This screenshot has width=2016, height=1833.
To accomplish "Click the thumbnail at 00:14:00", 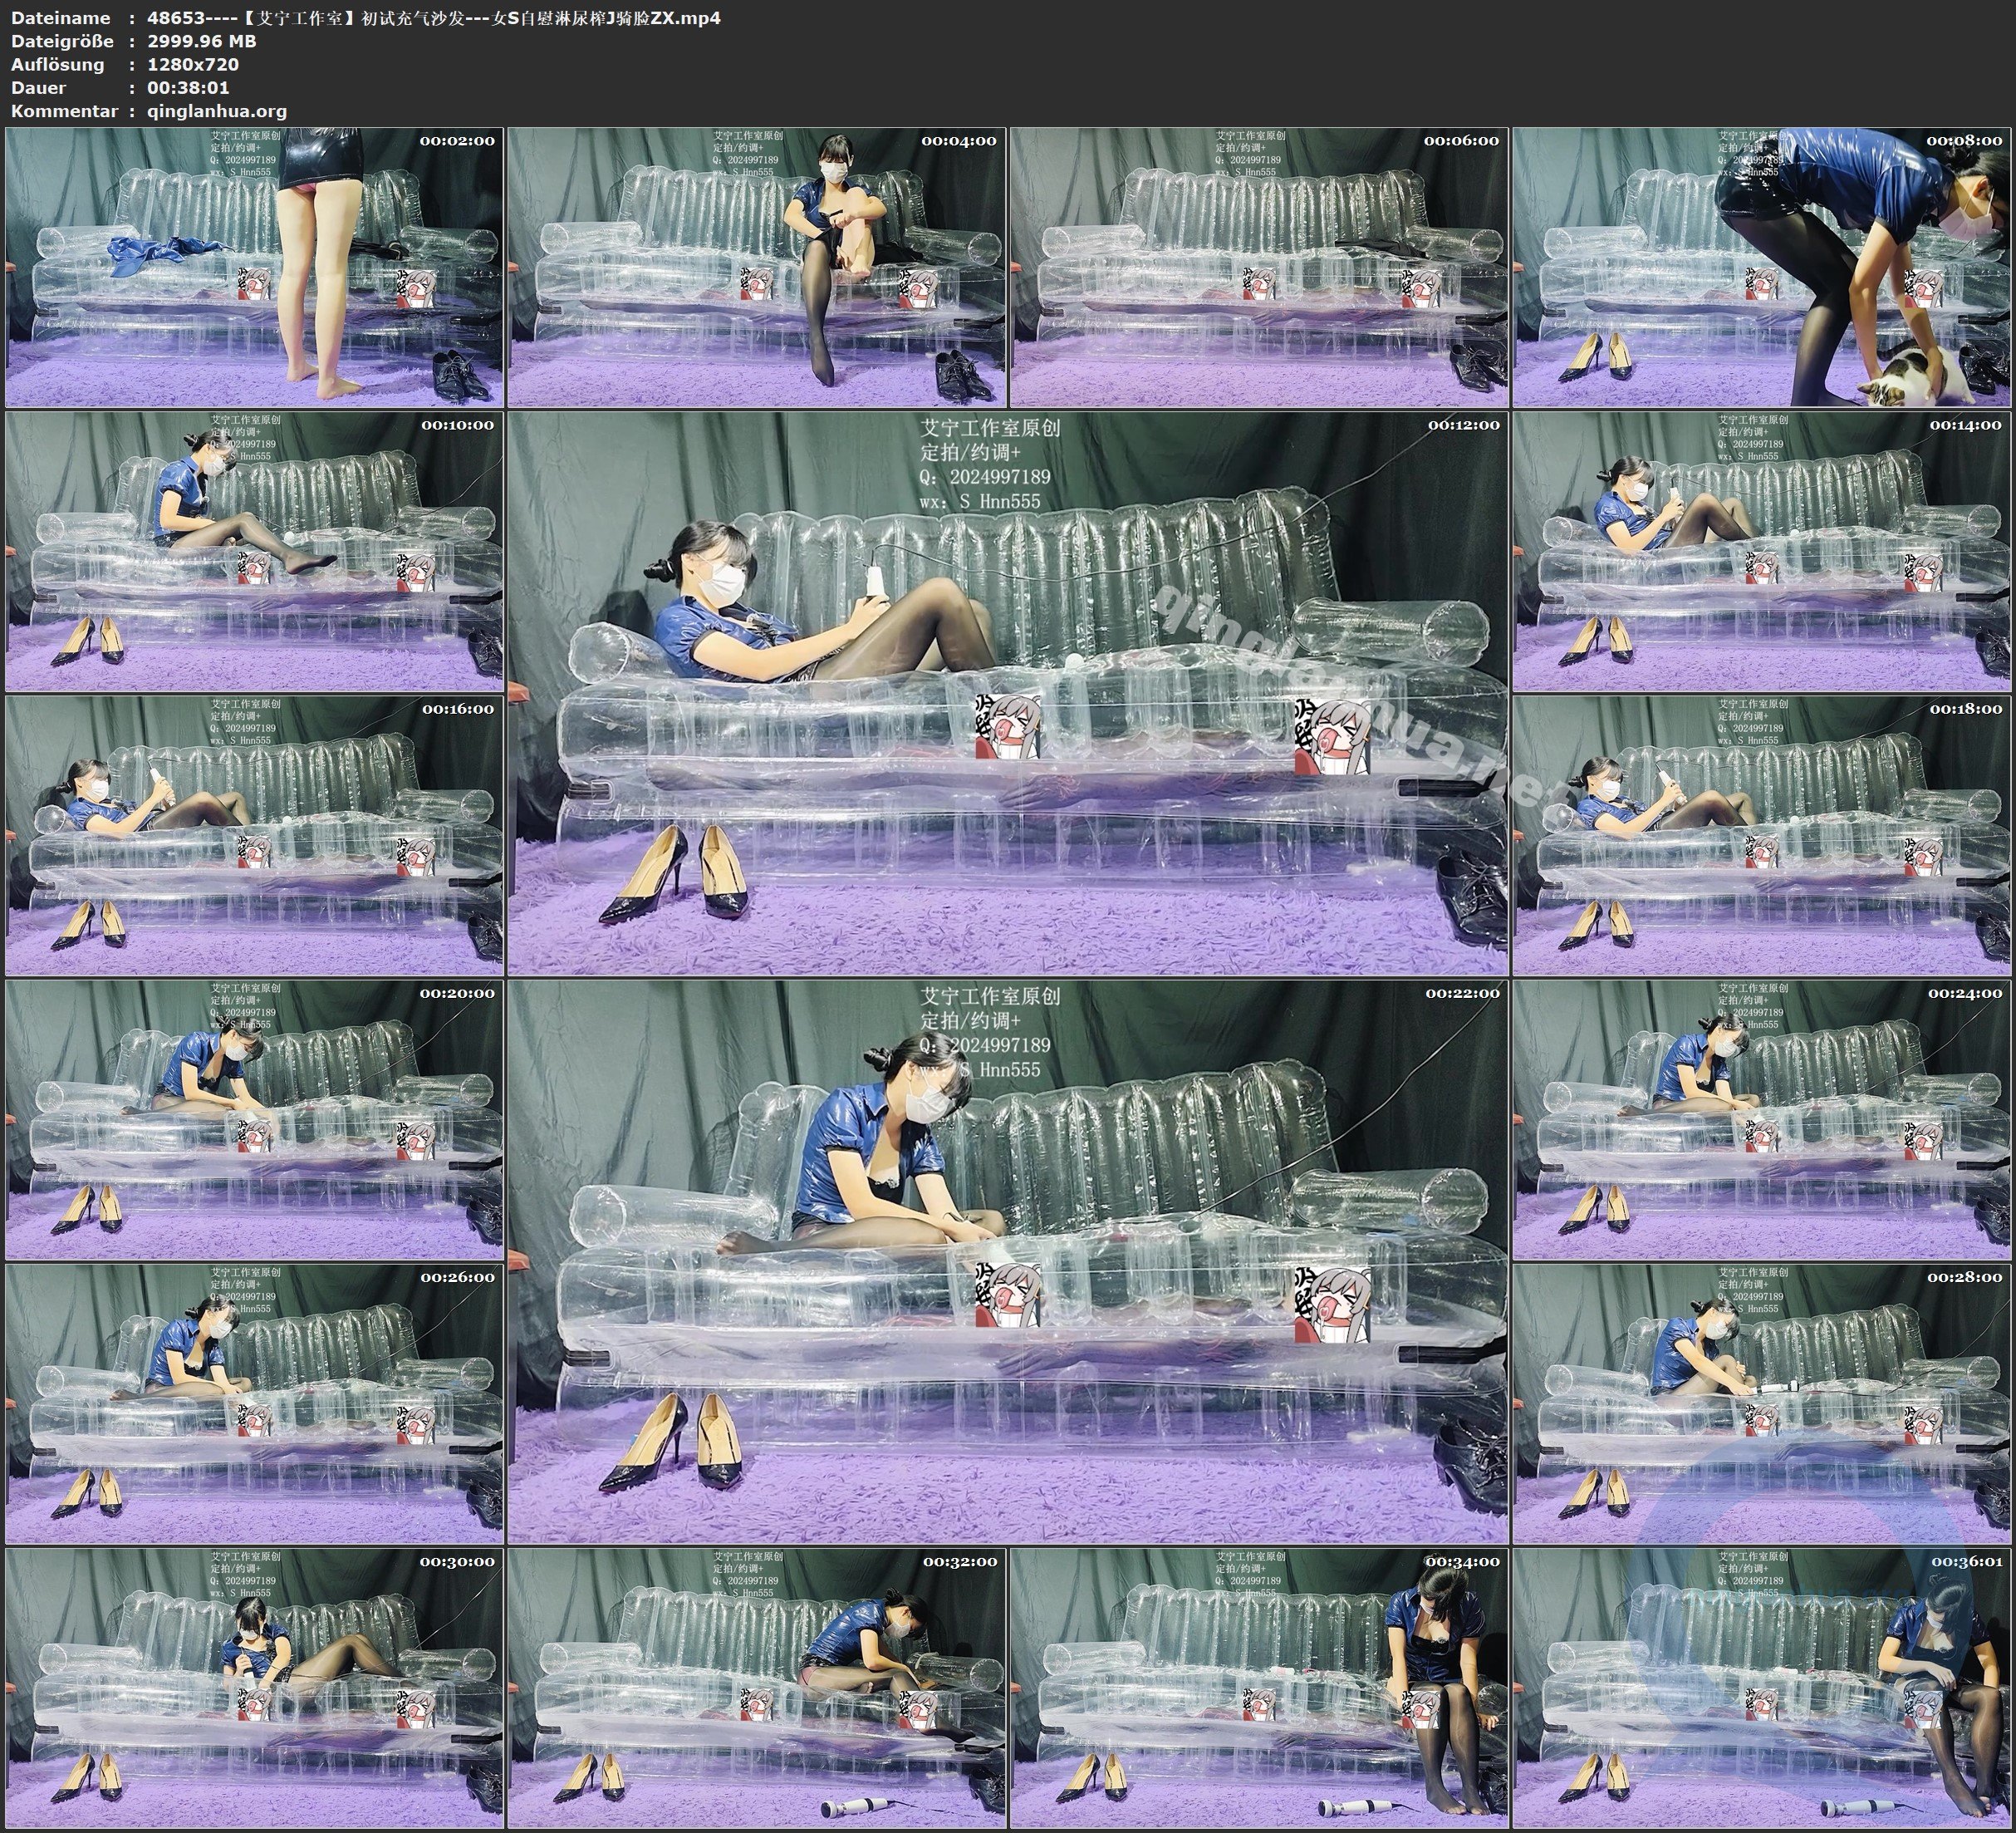I will click(x=1761, y=551).
